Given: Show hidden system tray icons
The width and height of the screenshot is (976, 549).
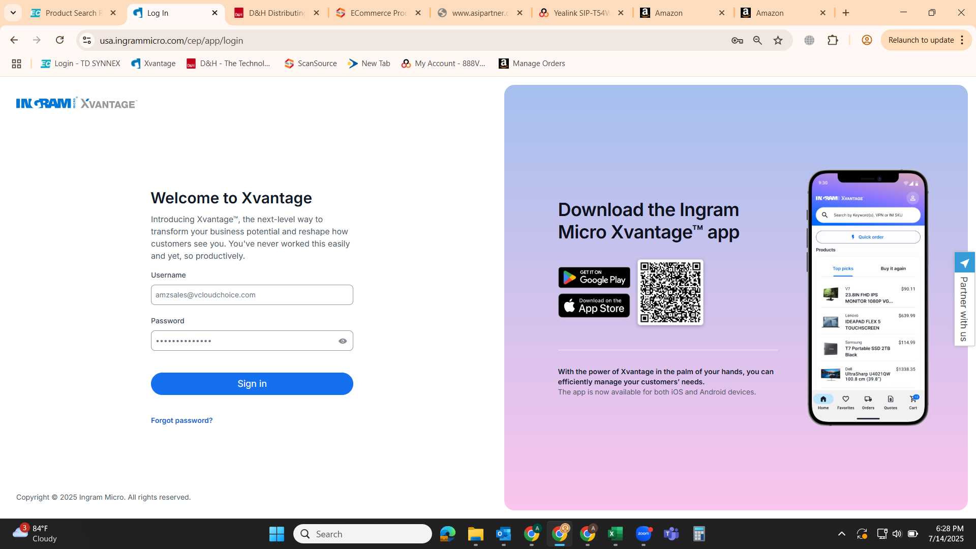Looking at the screenshot, I should tap(842, 534).
